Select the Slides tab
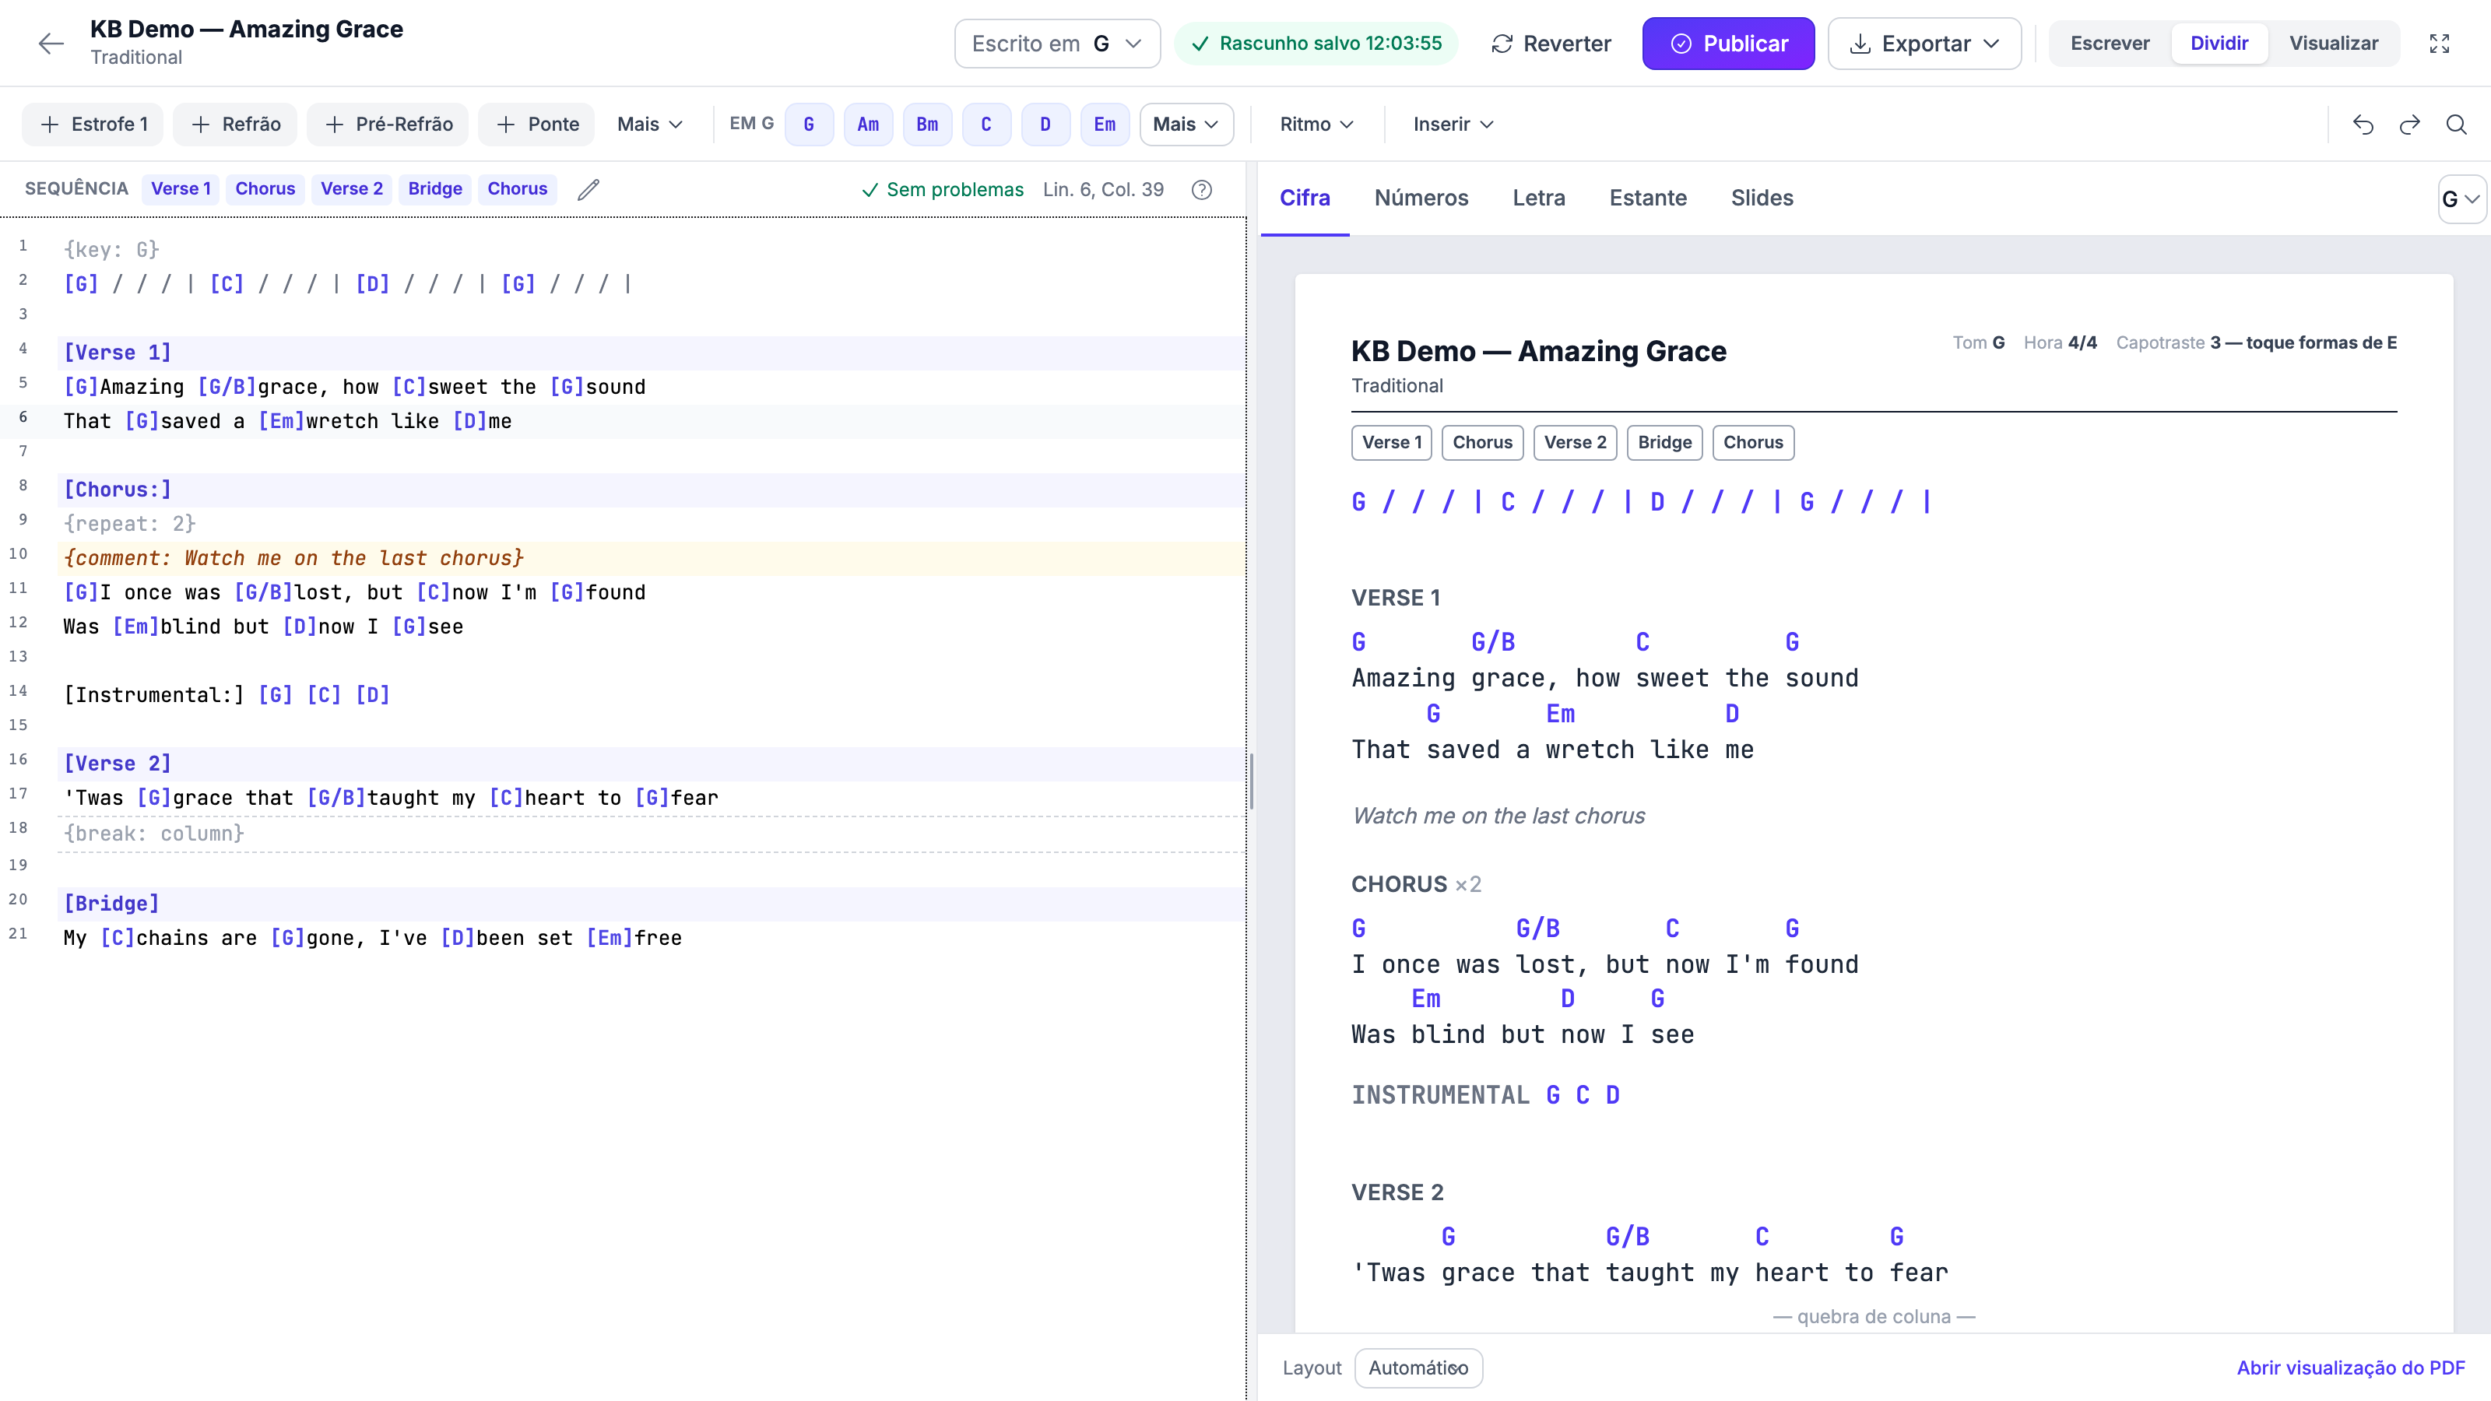2491x1401 pixels. [1761, 198]
